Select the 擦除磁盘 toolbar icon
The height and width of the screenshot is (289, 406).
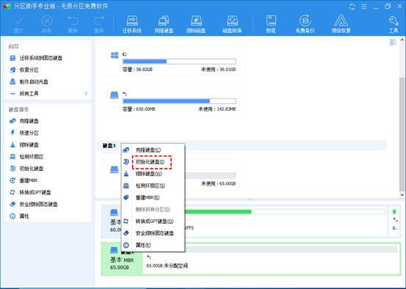tap(196, 24)
